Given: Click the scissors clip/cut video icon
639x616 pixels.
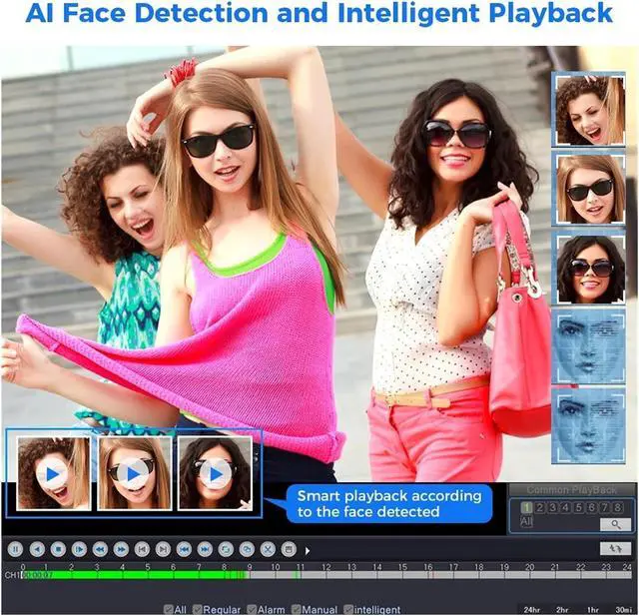Looking at the screenshot, I should click(x=268, y=549).
